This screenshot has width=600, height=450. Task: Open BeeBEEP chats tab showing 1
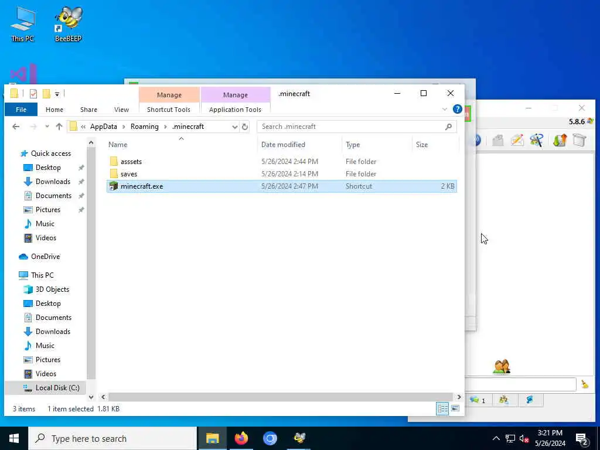[x=478, y=400]
